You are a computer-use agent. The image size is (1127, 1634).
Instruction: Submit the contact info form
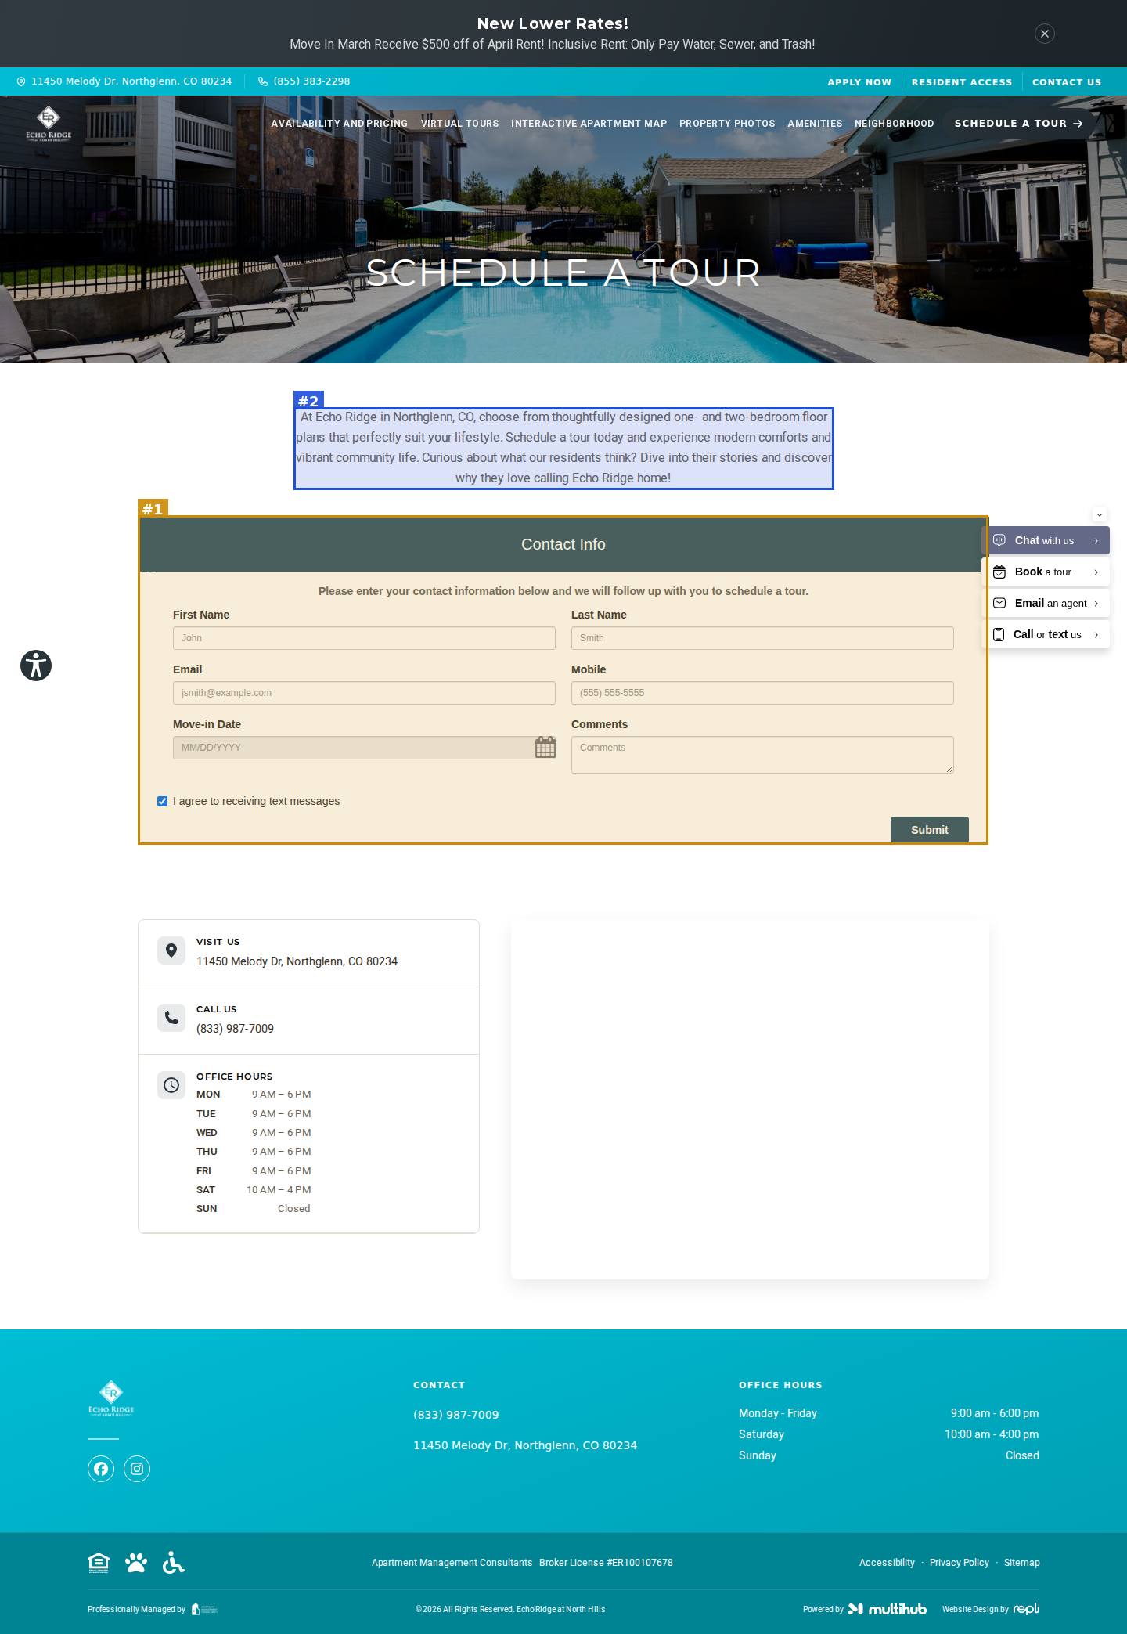(x=930, y=830)
